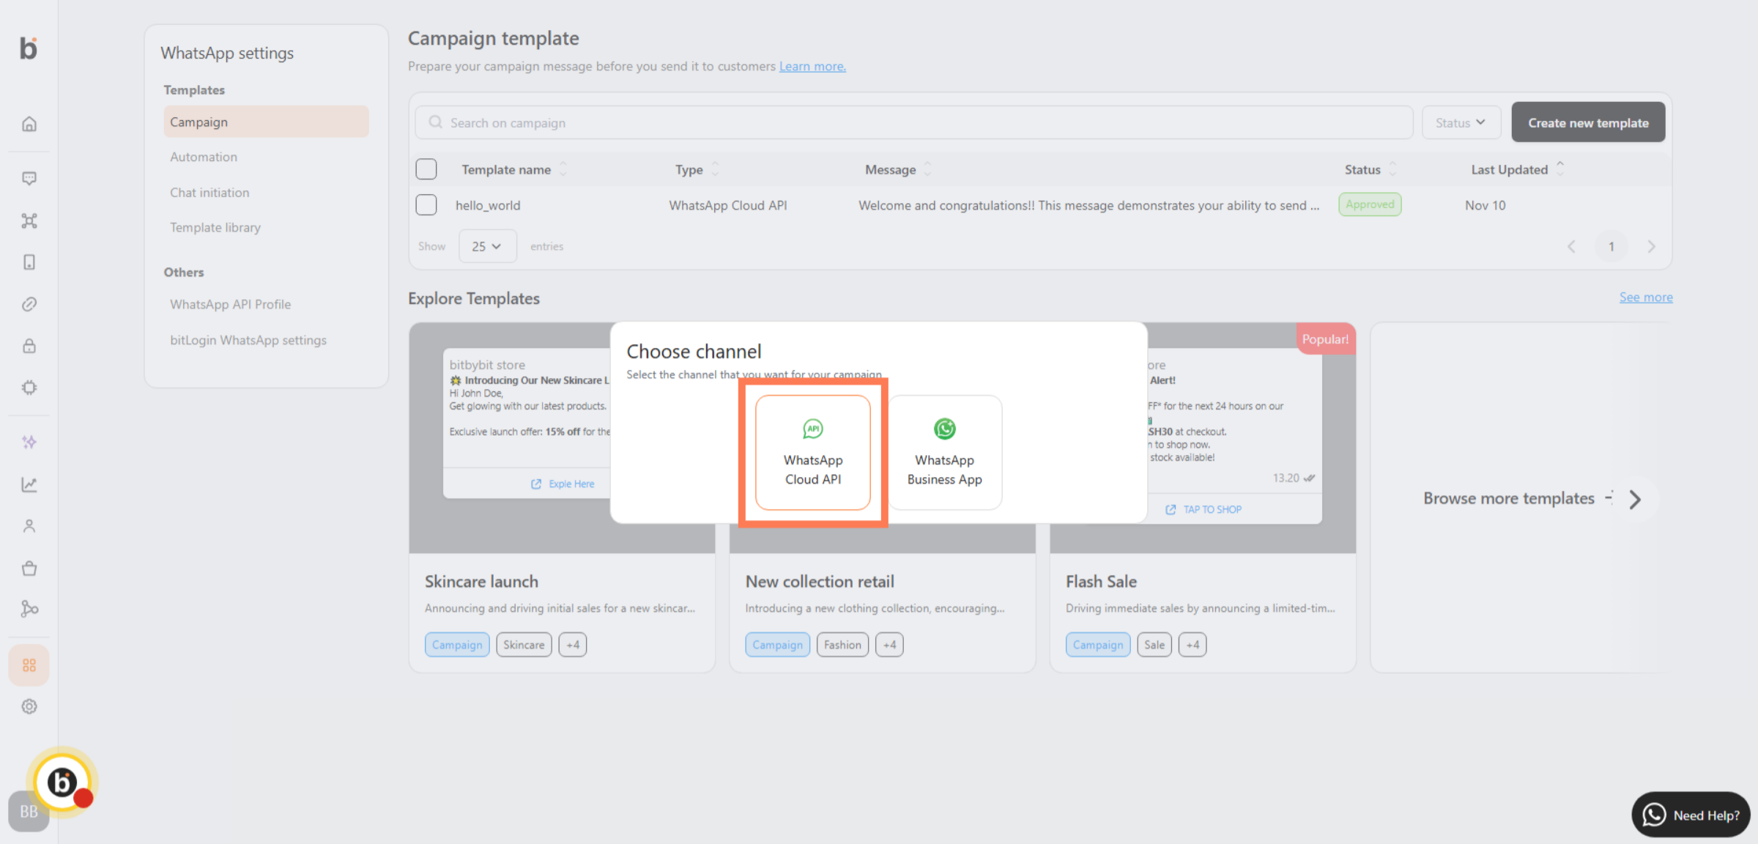Open the link icon in sidebar

tap(29, 304)
